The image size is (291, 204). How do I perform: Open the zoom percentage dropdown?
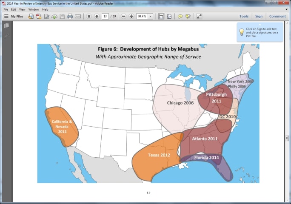tap(151, 17)
